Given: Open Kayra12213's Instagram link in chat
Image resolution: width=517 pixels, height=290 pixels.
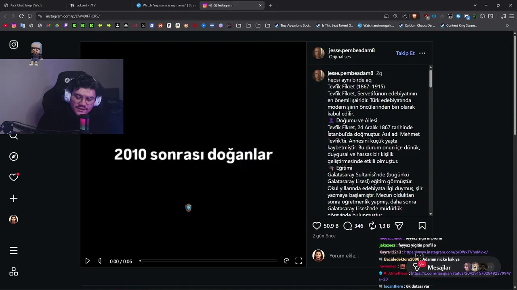Looking at the screenshot, I should pyautogui.click(x=446, y=252).
